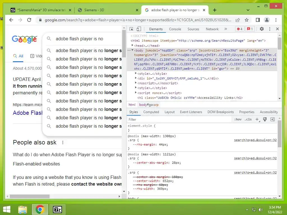Expand the noscript node
The width and height of the screenshot is (287, 215).
coord(136,83)
